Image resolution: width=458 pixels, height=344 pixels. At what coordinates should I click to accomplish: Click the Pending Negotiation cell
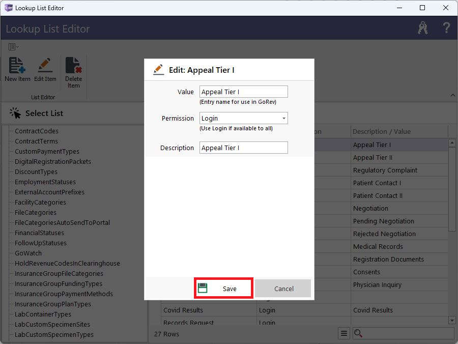click(399, 221)
